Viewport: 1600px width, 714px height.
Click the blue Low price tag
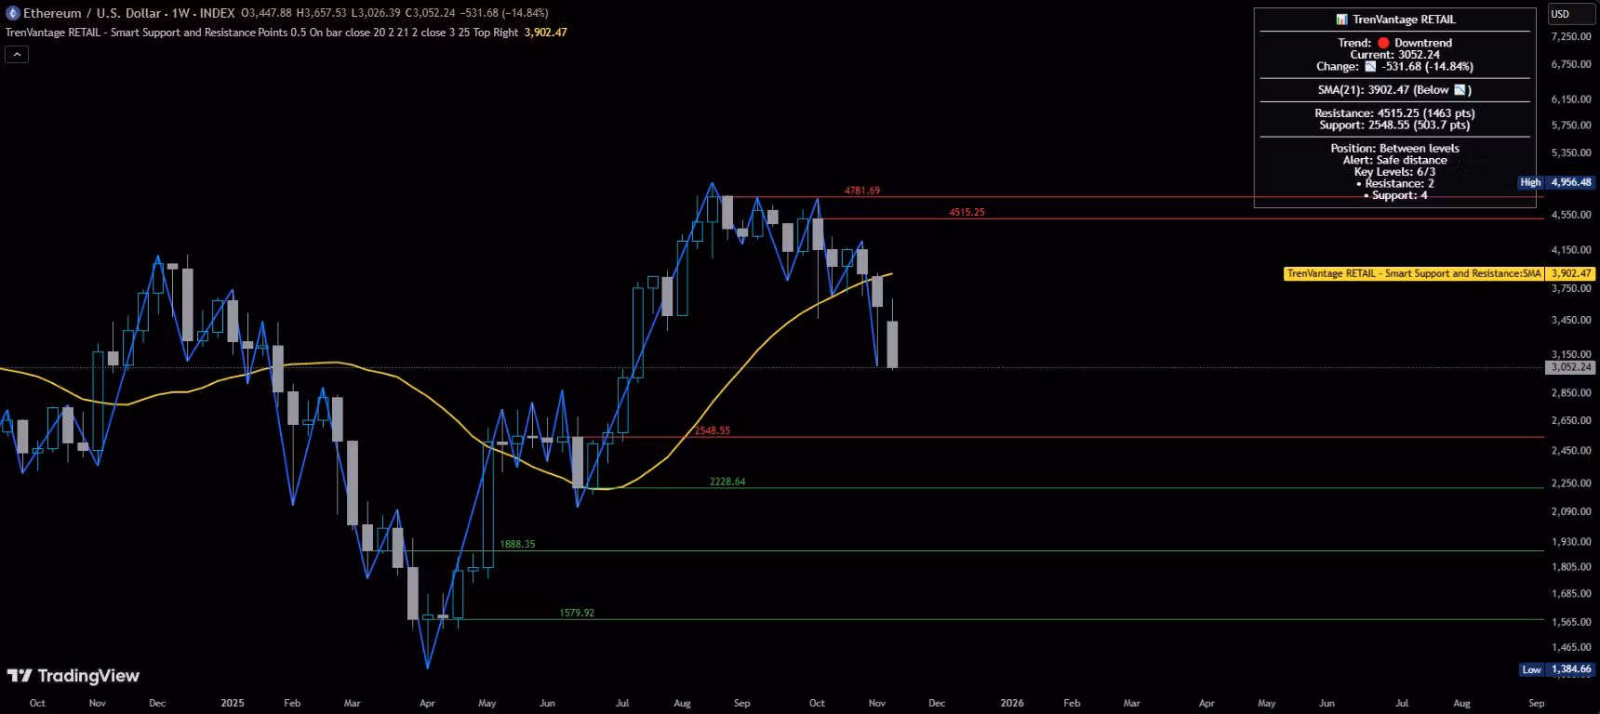point(1531,669)
